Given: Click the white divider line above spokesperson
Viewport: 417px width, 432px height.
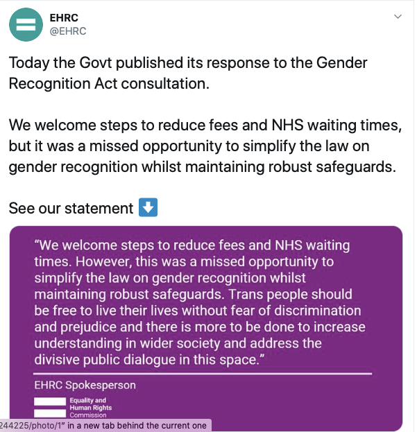Looking at the screenshot, I should (203, 373).
